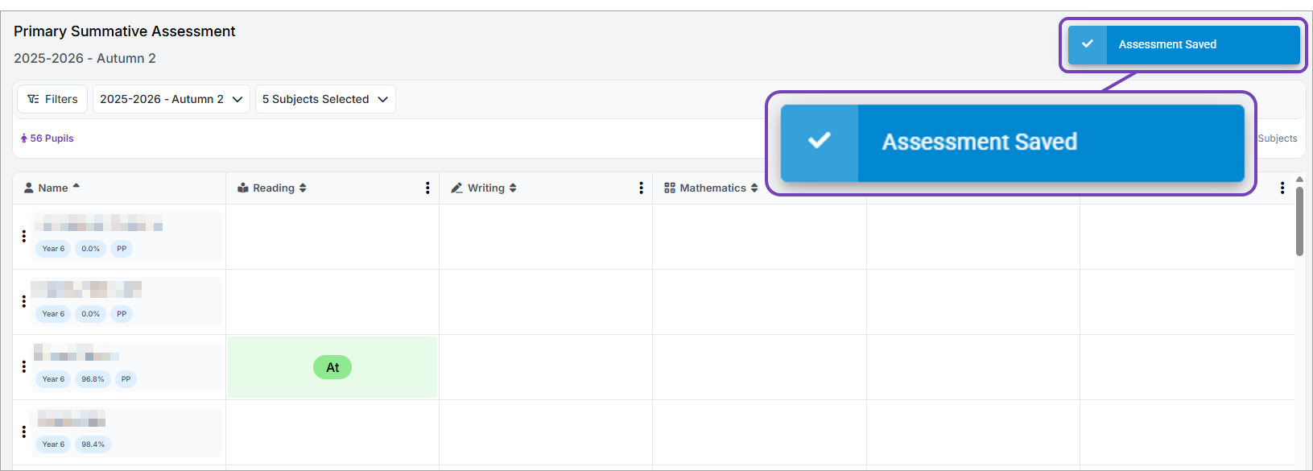Sort the table by Name column arrow
Image resolution: width=1313 pixels, height=471 pixels.
(x=76, y=187)
